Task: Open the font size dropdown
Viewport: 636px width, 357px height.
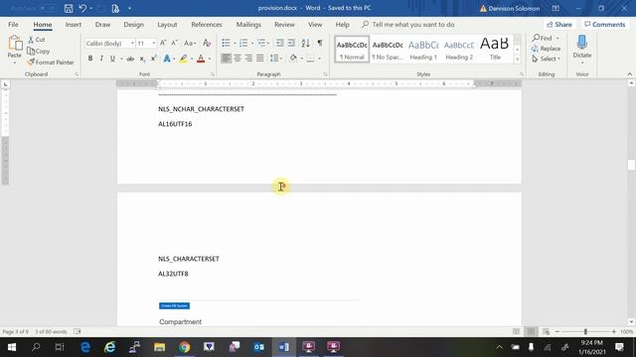Action: pos(153,43)
